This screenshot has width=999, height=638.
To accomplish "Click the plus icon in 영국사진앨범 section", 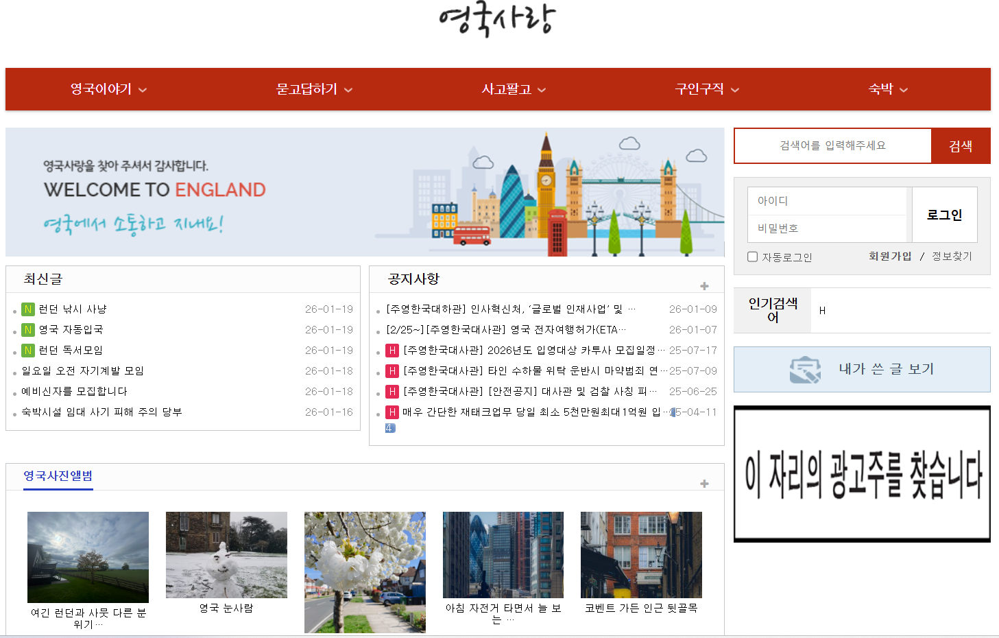I will (x=704, y=484).
